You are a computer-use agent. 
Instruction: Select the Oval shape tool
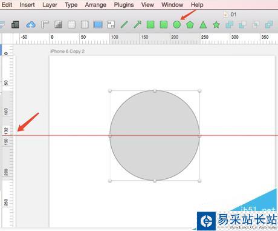pyautogui.click(x=176, y=25)
